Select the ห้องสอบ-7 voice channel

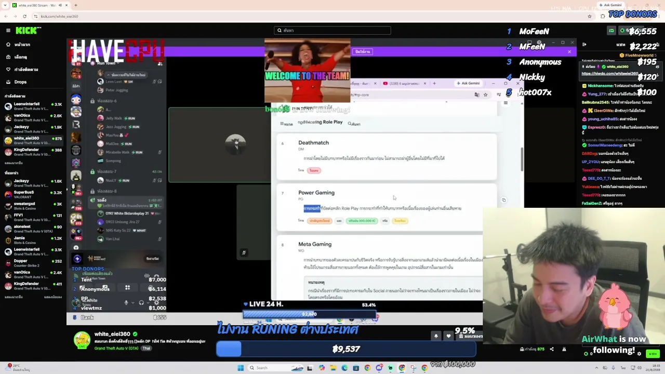[108, 171]
